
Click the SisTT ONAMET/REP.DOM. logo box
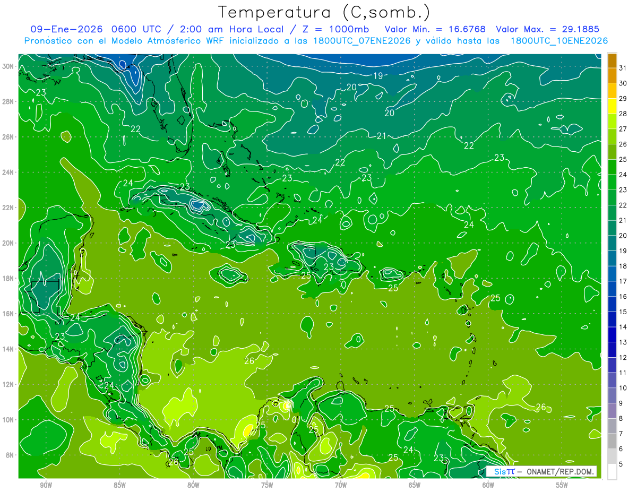pos(541,471)
